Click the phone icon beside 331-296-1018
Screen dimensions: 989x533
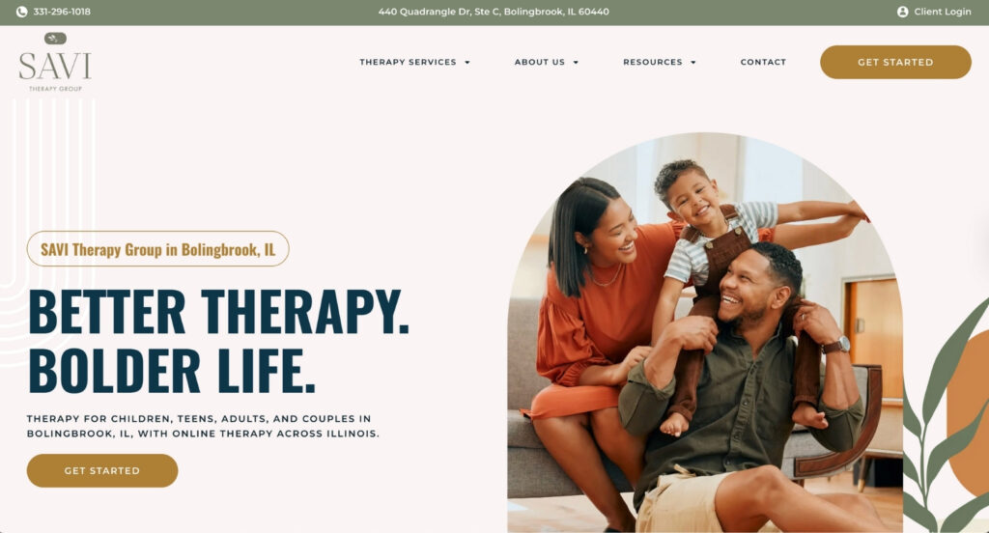(21, 12)
